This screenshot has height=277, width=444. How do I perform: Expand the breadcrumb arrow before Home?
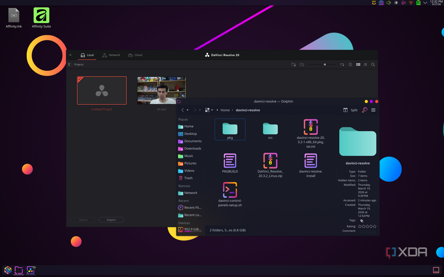pos(217,110)
